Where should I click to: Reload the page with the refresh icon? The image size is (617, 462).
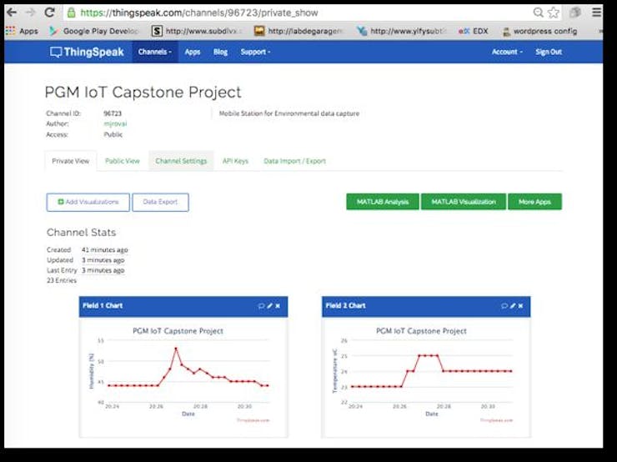(49, 13)
